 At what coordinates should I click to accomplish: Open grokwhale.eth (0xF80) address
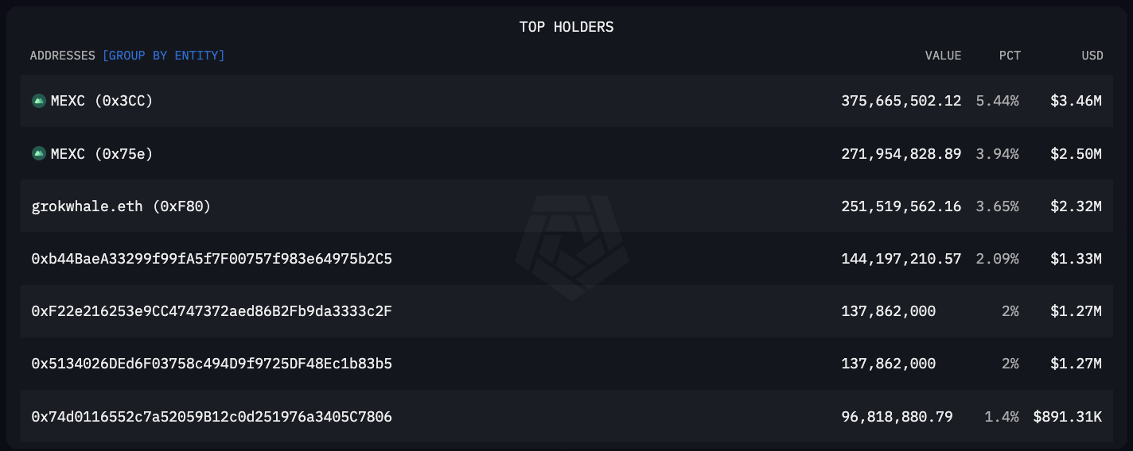click(x=121, y=206)
